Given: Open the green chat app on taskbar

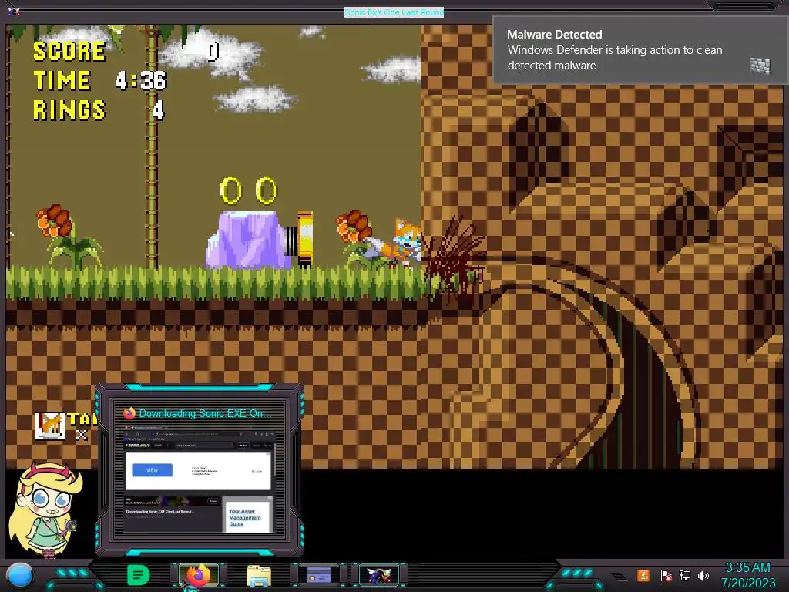Looking at the screenshot, I should click(139, 575).
